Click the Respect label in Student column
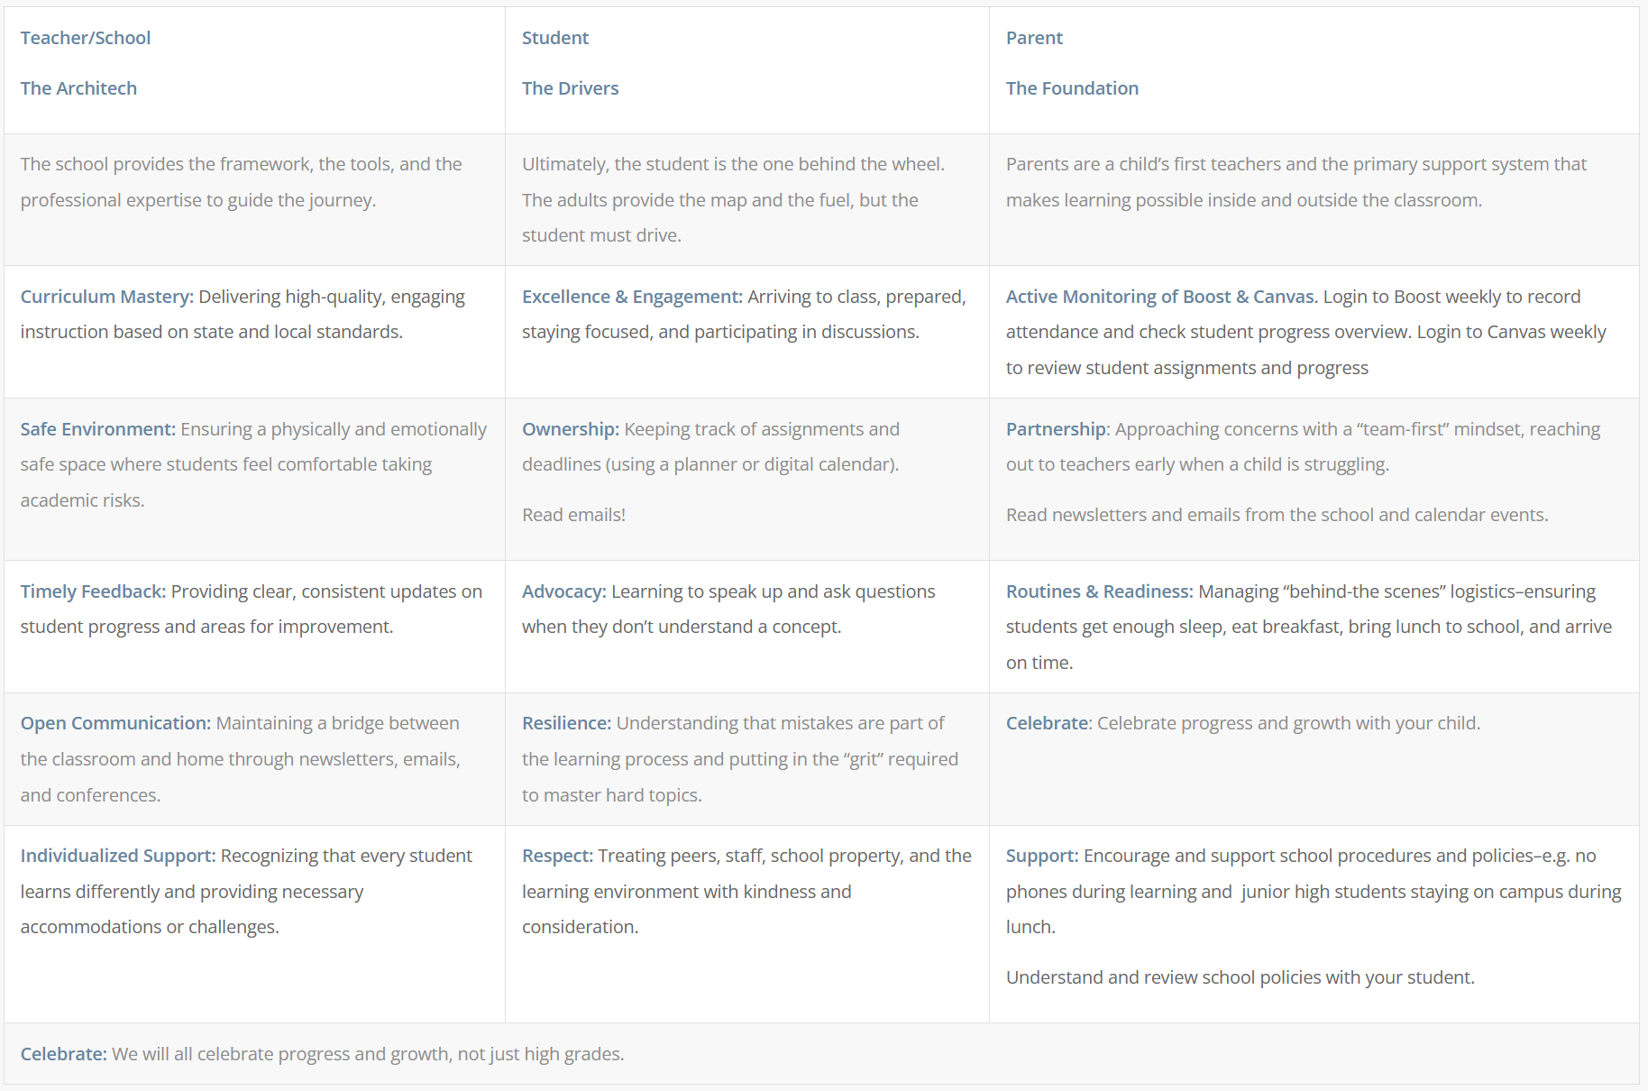Image resolution: width=1648 pixels, height=1091 pixels. pos(557,856)
